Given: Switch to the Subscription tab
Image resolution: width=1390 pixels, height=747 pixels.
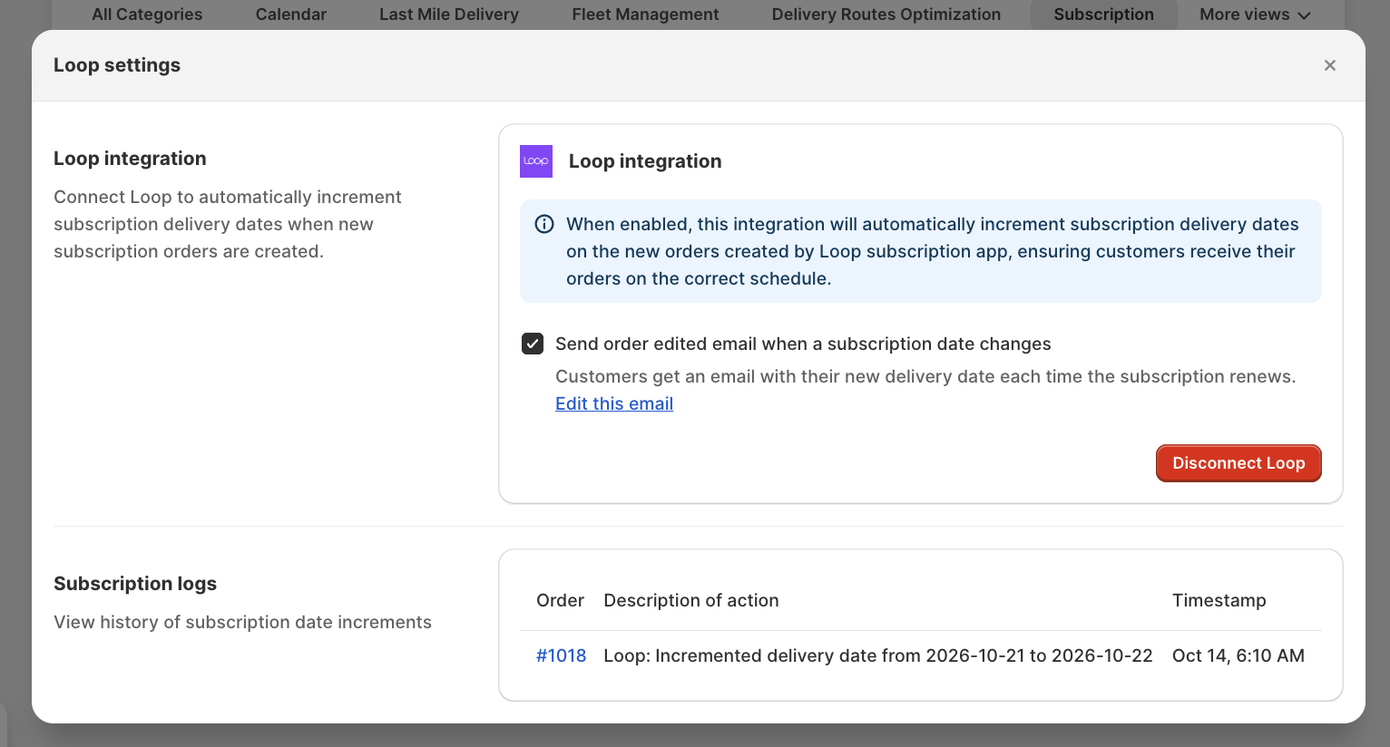Looking at the screenshot, I should point(1103,15).
